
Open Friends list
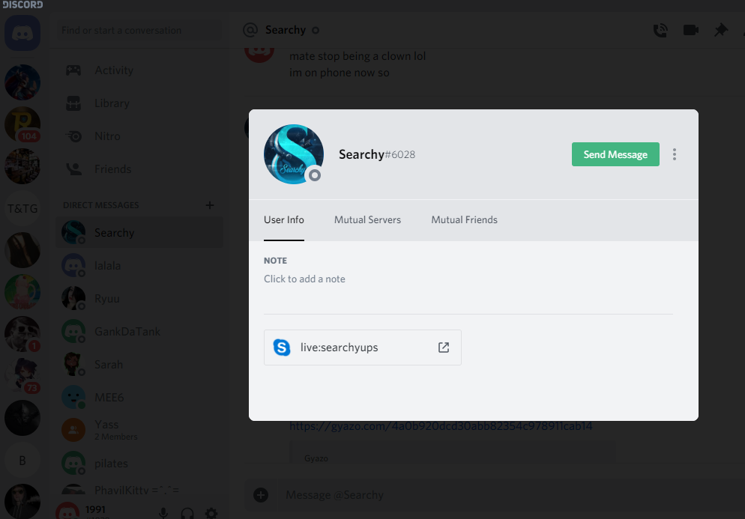click(x=139, y=169)
